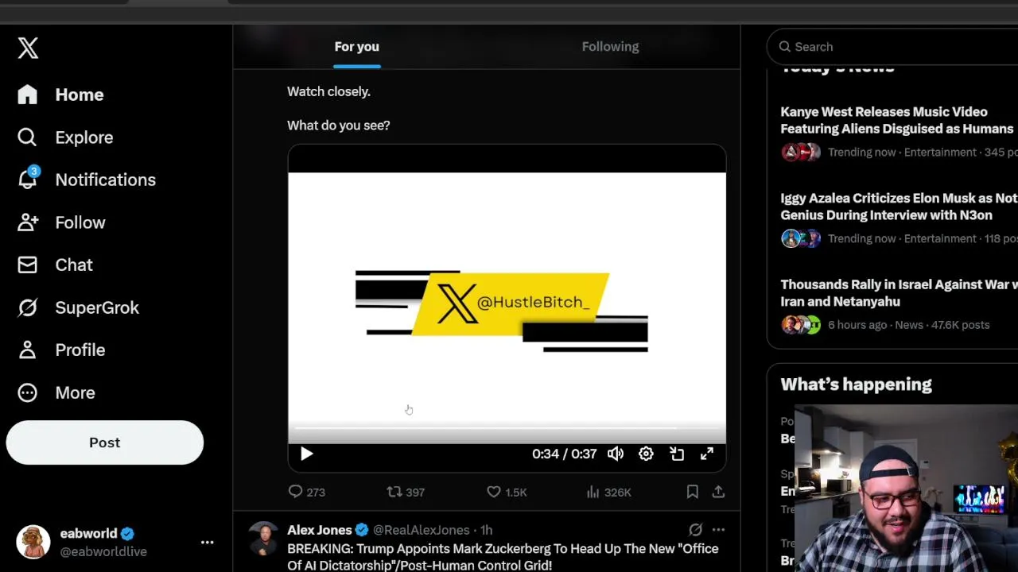Viewport: 1018px width, 572px height.
Task: Launch SuperGrok from the sidebar
Action: point(78,307)
